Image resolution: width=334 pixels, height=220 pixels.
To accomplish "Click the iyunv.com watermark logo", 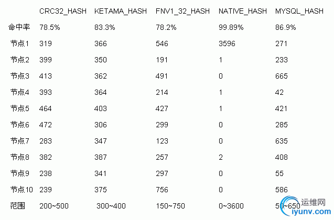I will [x=306, y=206].
